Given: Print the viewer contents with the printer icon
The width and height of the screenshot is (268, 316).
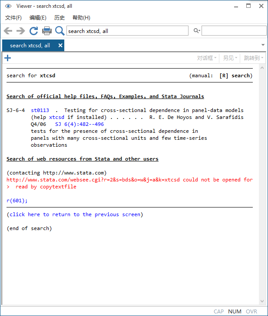Looking at the screenshot, I should click(x=47, y=31).
